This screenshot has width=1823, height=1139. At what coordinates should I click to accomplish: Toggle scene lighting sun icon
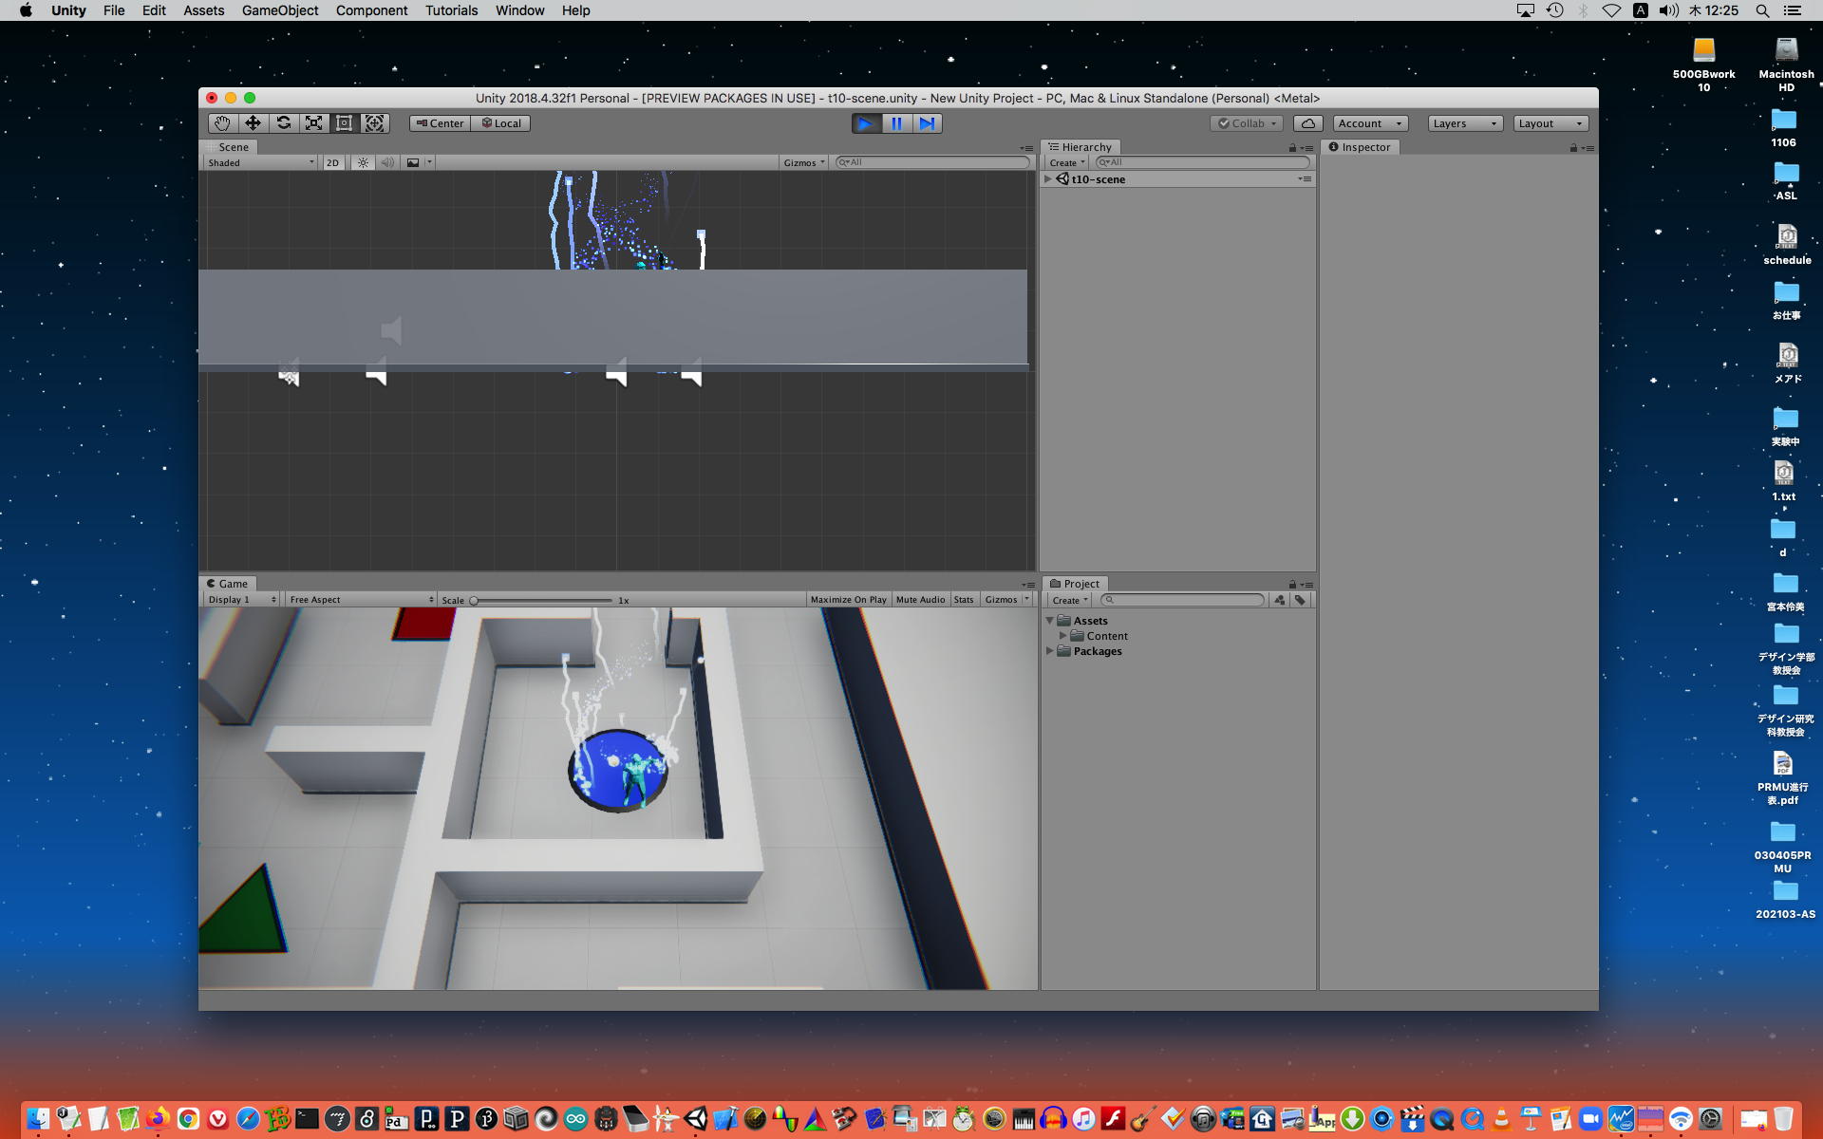363,163
